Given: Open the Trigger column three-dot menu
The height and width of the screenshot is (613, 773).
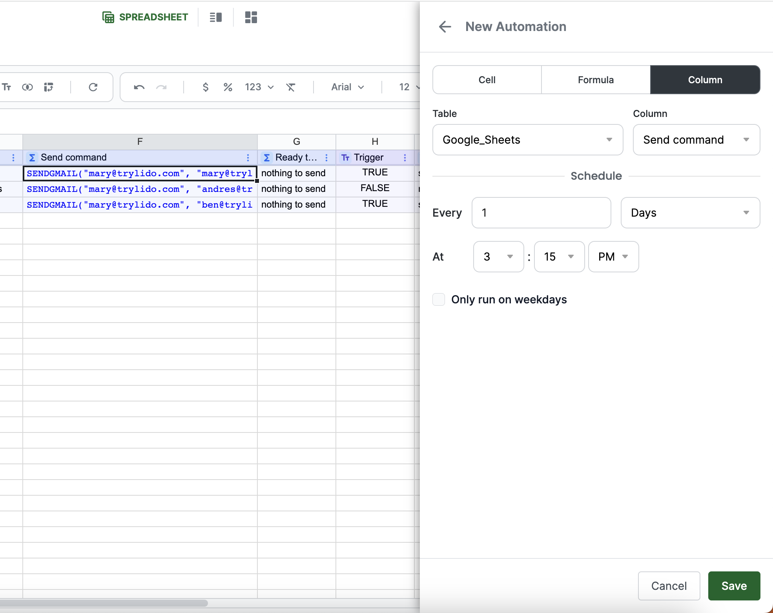Looking at the screenshot, I should click(x=405, y=157).
